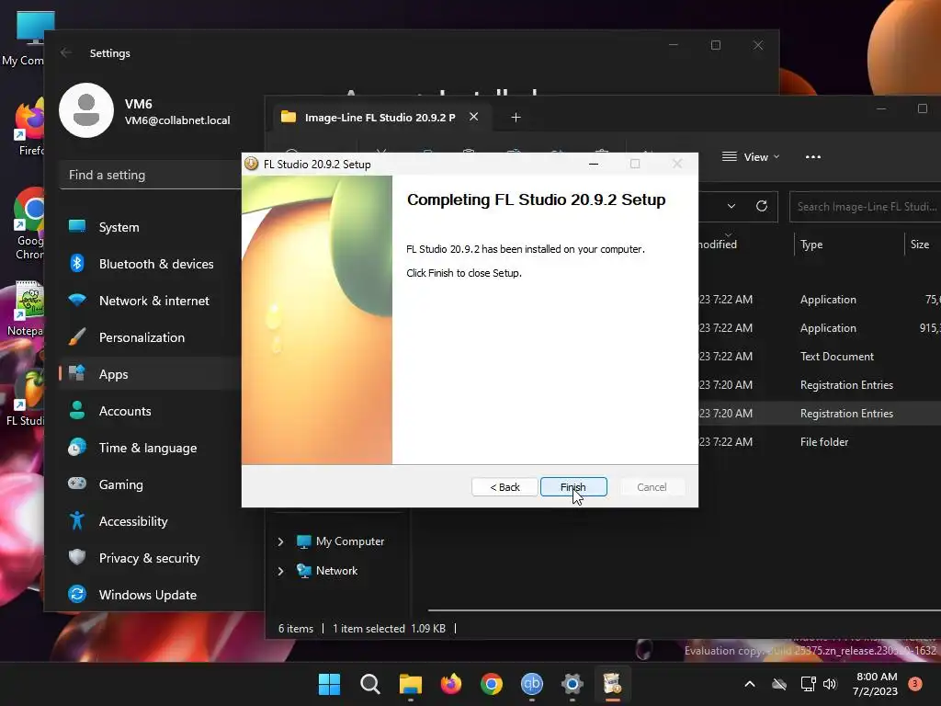Screen dimensions: 941x706
Task: Open See more ellipsis menu in Explorer
Action: [x=813, y=156]
